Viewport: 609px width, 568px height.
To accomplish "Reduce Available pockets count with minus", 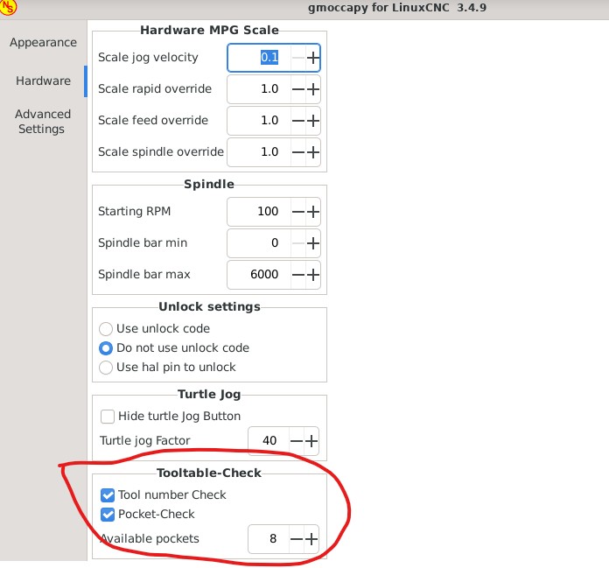I will click(x=297, y=539).
